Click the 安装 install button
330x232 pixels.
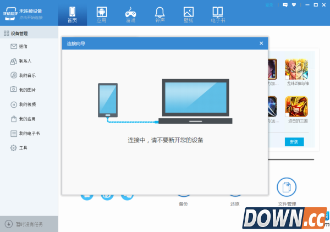294,142
